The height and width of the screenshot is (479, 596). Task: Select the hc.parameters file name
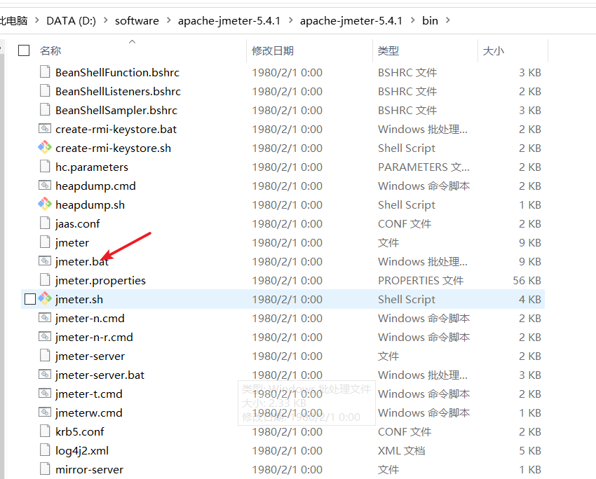[x=92, y=167]
